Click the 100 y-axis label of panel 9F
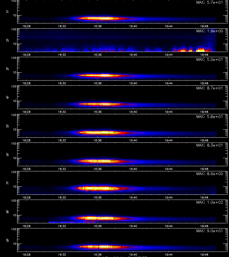The width and height of the screenshot is (229, 257). coord(14,229)
